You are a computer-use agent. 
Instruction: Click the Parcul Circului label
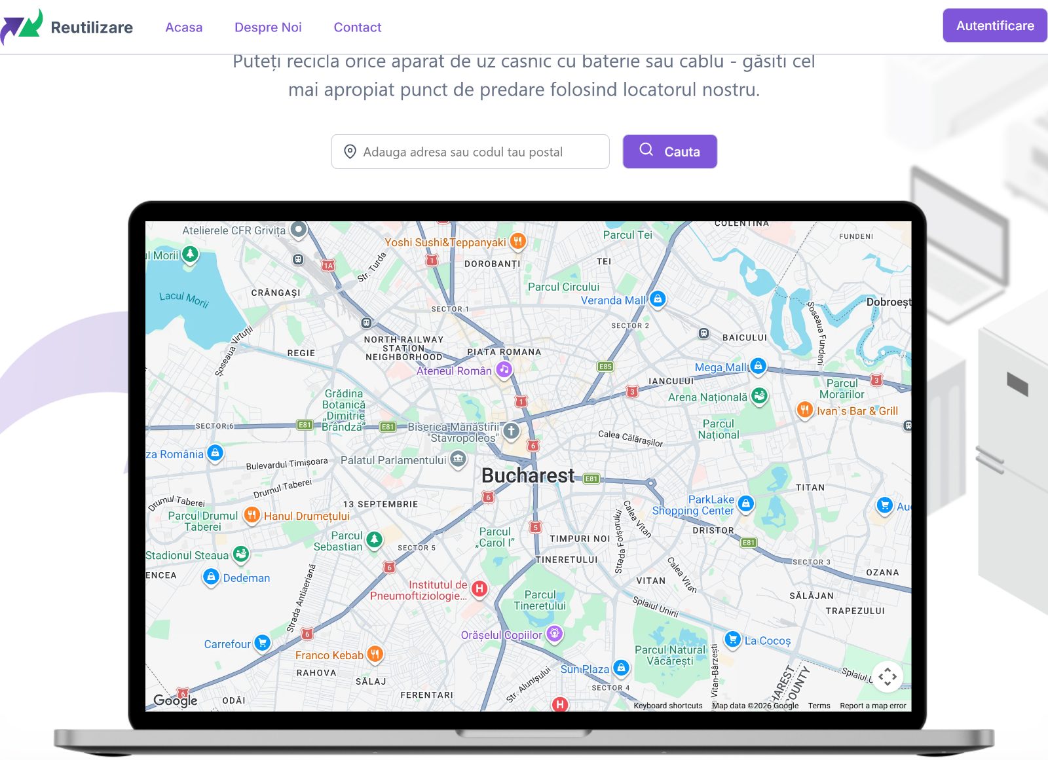[563, 287]
